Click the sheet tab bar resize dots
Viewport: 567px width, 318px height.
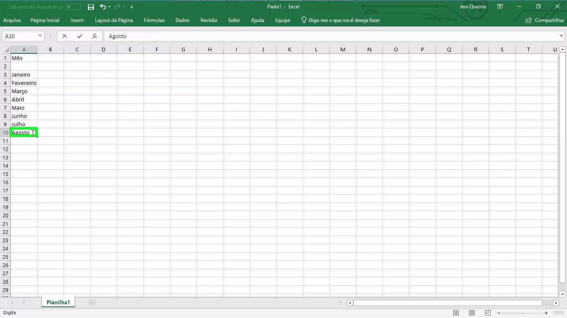340,303
